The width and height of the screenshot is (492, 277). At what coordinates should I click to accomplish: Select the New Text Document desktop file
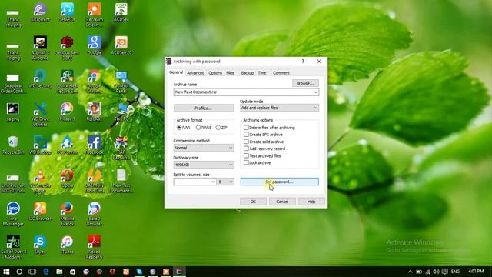[121, 182]
